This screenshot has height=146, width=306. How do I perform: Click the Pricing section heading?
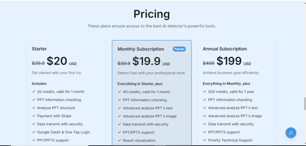coord(152,14)
